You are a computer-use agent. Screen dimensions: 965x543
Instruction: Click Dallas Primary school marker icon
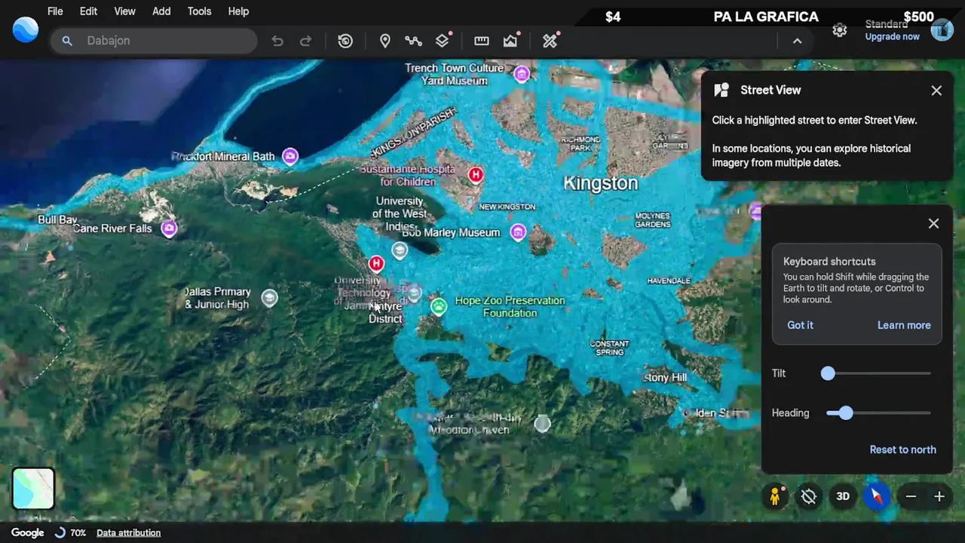tap(269, 298)
